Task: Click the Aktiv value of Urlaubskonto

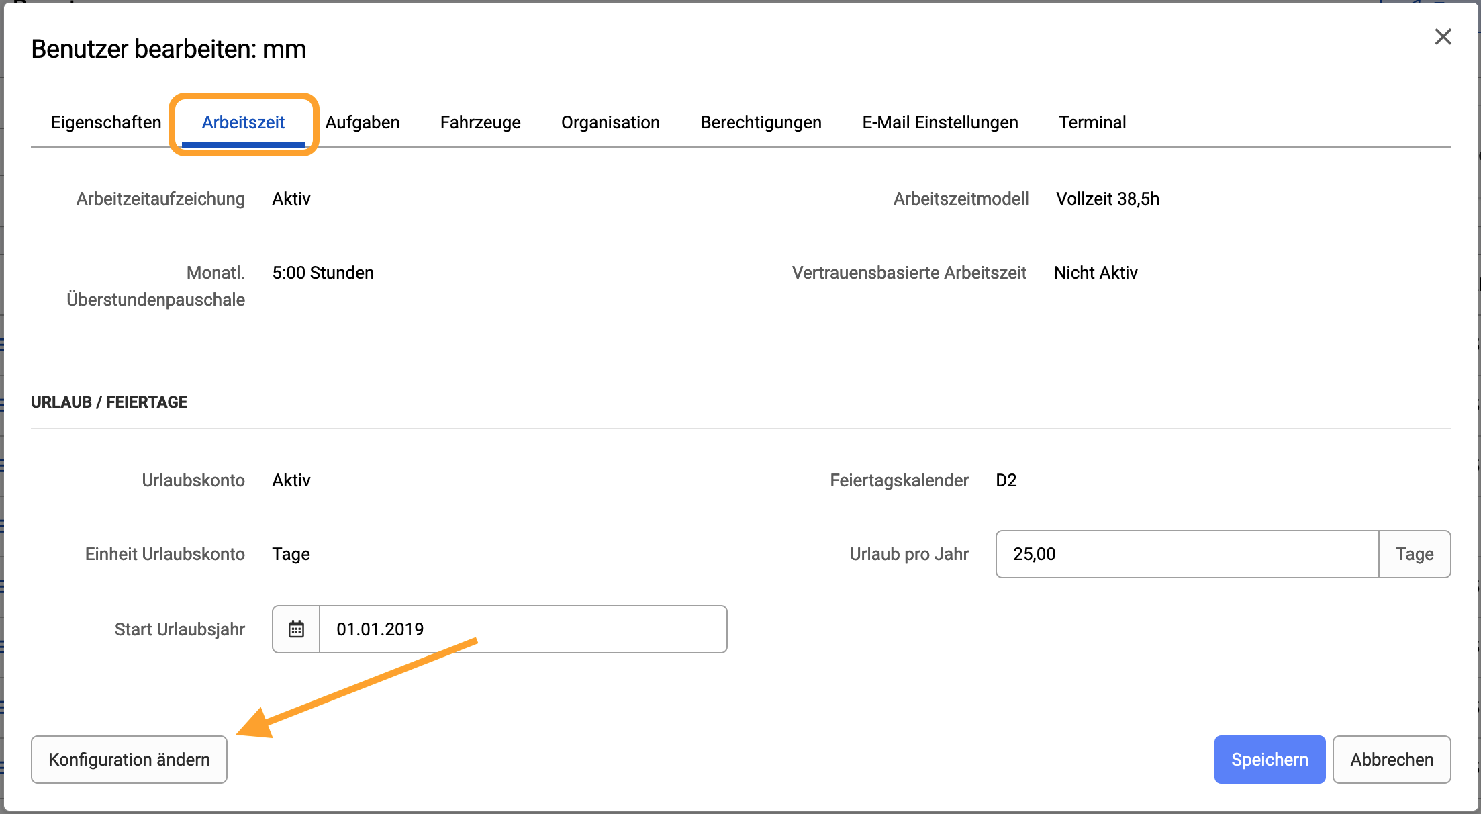Action: 291,480
